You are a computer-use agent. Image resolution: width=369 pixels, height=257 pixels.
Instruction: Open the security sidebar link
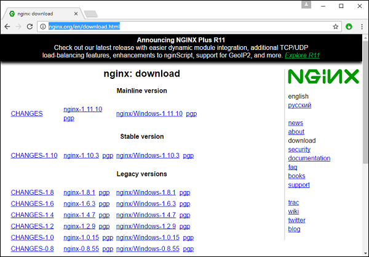click(299, 149)
